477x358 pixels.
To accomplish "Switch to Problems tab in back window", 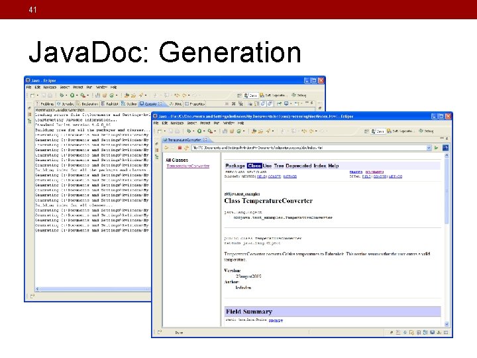I will (45, 104).
